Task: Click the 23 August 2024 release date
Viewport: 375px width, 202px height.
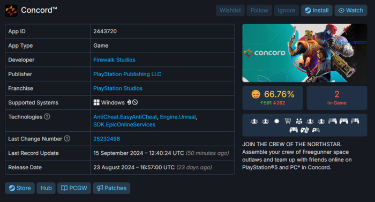Action: tap(134, 167)
